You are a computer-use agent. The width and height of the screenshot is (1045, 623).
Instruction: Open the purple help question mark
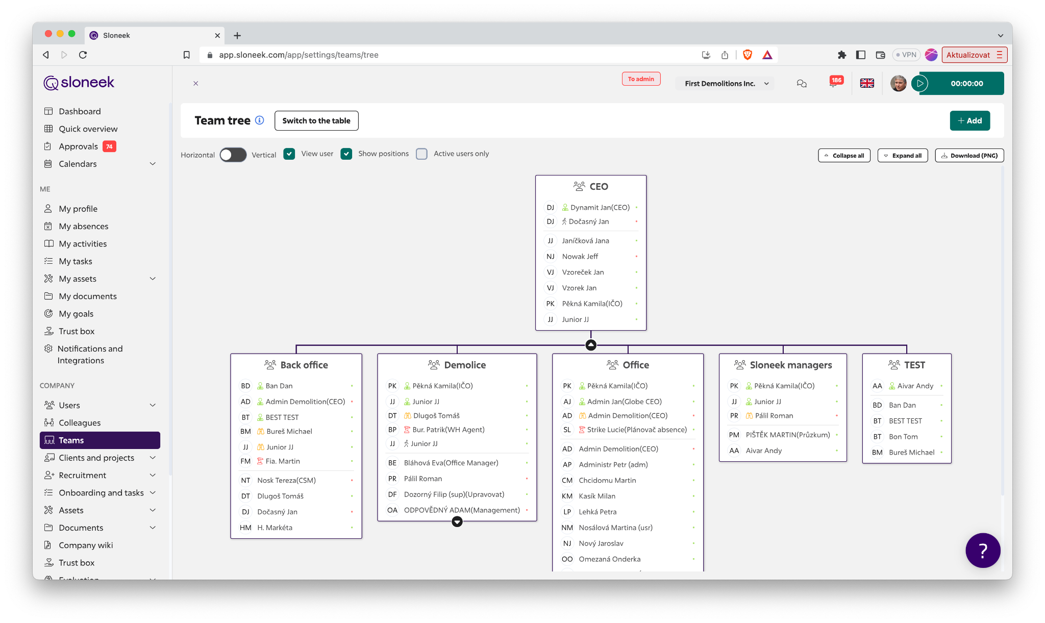pos(983,550)
